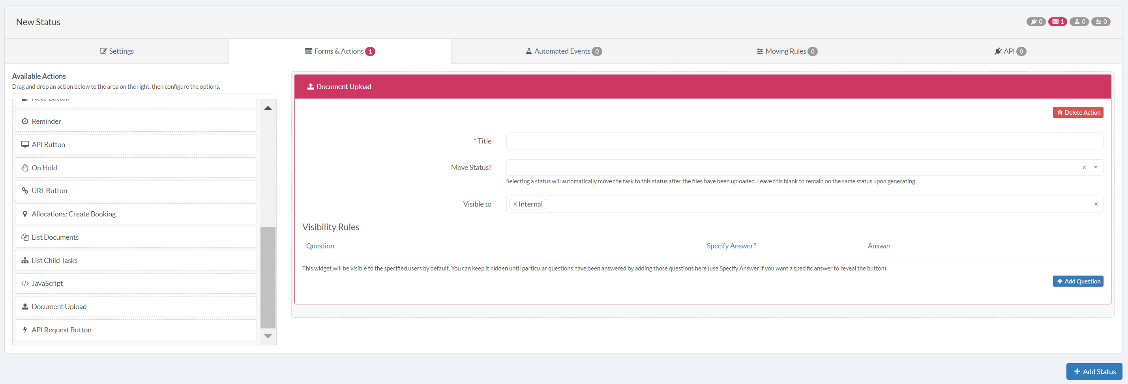Screen dimensions: 1128x384
Task: Click the Document Upload icon in actions list
Action: point(25,307)
